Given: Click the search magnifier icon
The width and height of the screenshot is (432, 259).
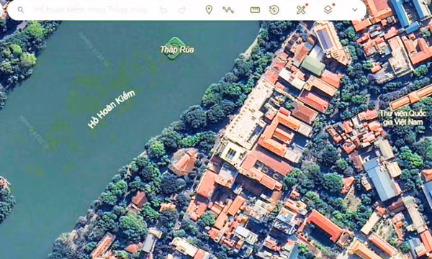Looking at the screenshot, I should point(21,10).
